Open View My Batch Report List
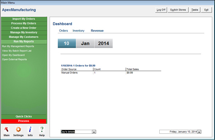Viewport: 215px width, 140px height. (x=17, y=50)
